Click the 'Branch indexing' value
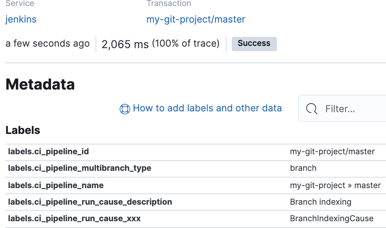Image resolution: width=386 pixels, height=228 pixels. pos(321,202)
